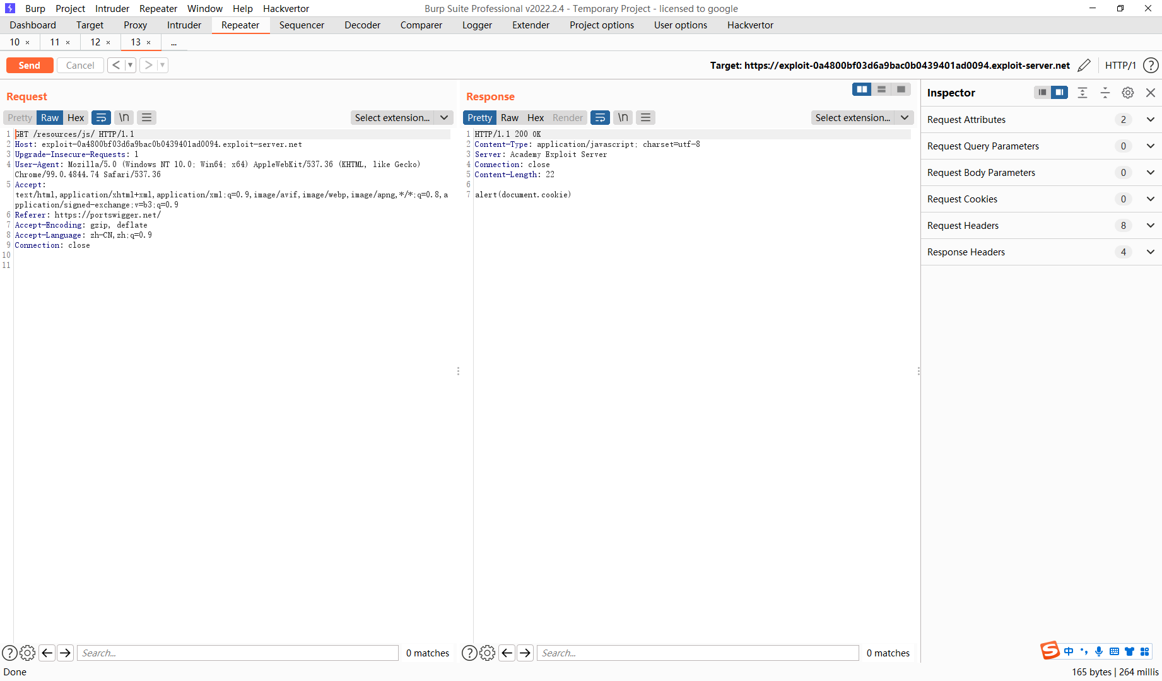
Task: Click the Cancel button
Action: 80,65
